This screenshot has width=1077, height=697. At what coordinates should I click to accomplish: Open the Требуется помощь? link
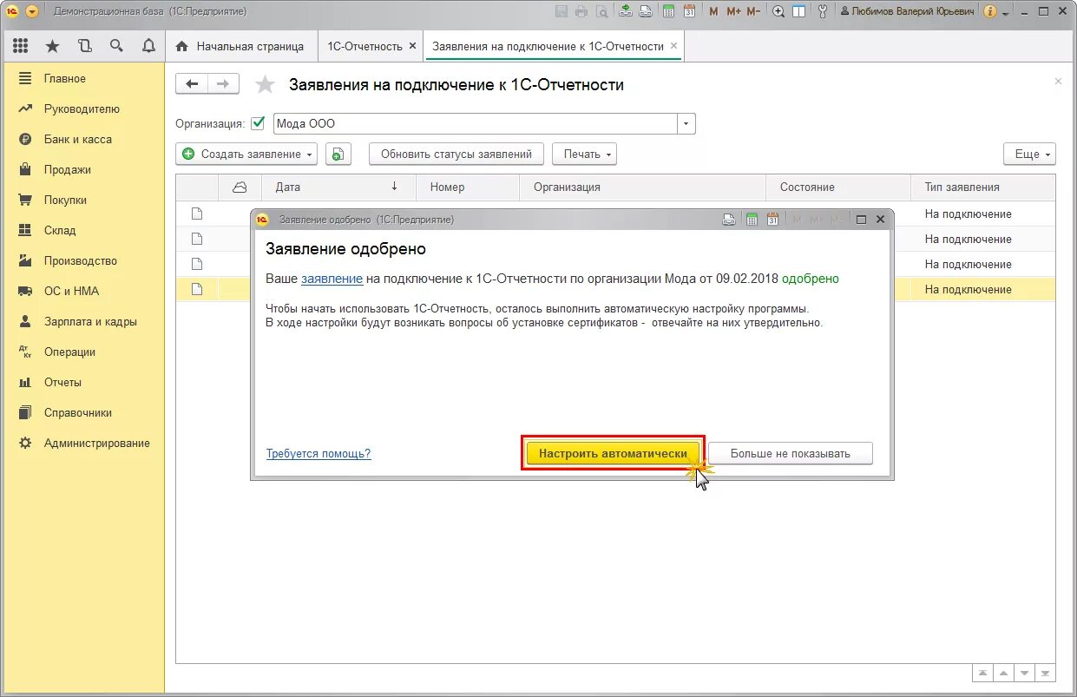pyautogui.click(x=319, y=453)
